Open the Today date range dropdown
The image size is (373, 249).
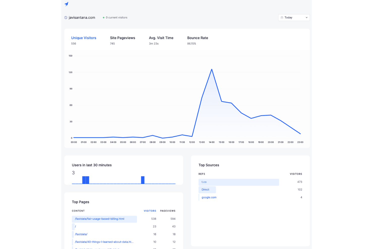click(294, 17)
